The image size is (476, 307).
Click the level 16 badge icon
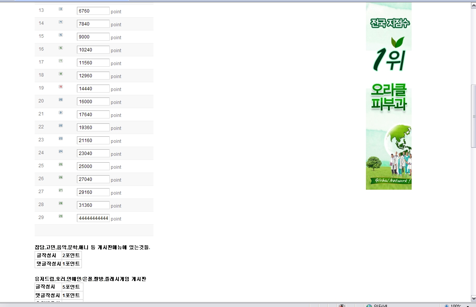point(61,48)
